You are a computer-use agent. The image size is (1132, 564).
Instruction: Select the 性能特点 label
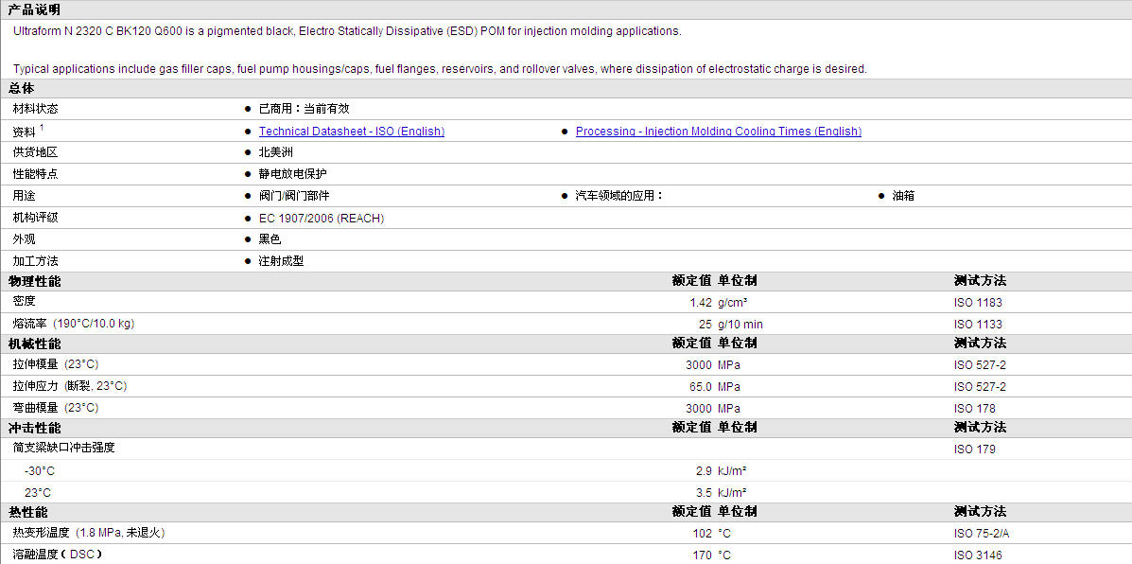point(35,174)
